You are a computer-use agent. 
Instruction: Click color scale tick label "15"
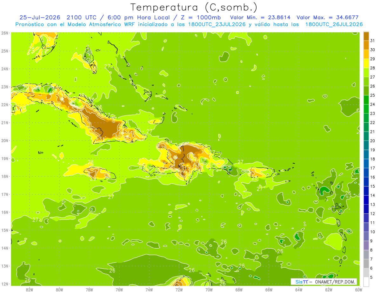372,186
